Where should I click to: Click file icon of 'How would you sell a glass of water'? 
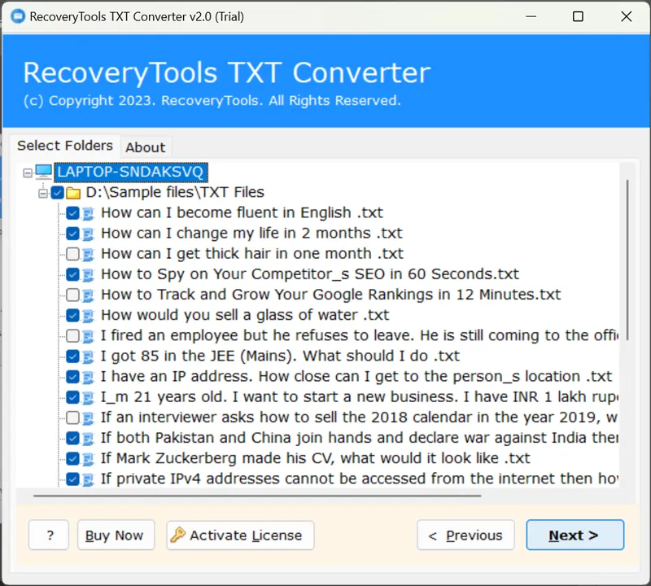click(88, 316)
